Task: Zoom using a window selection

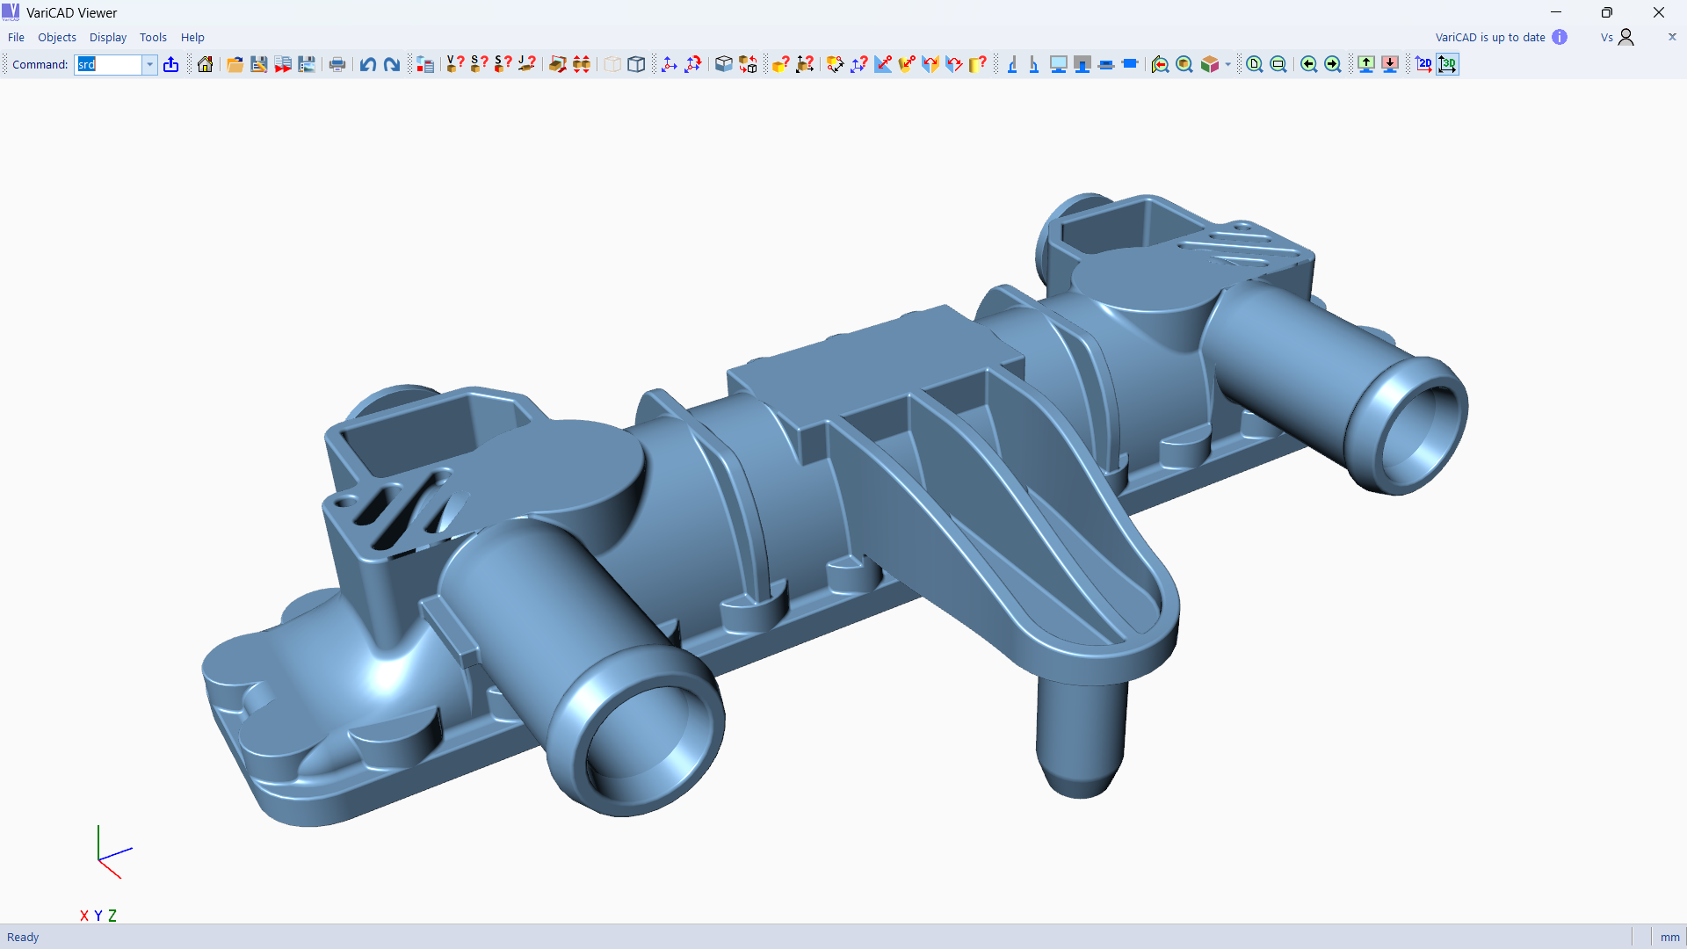Action: click(1278, 64)
